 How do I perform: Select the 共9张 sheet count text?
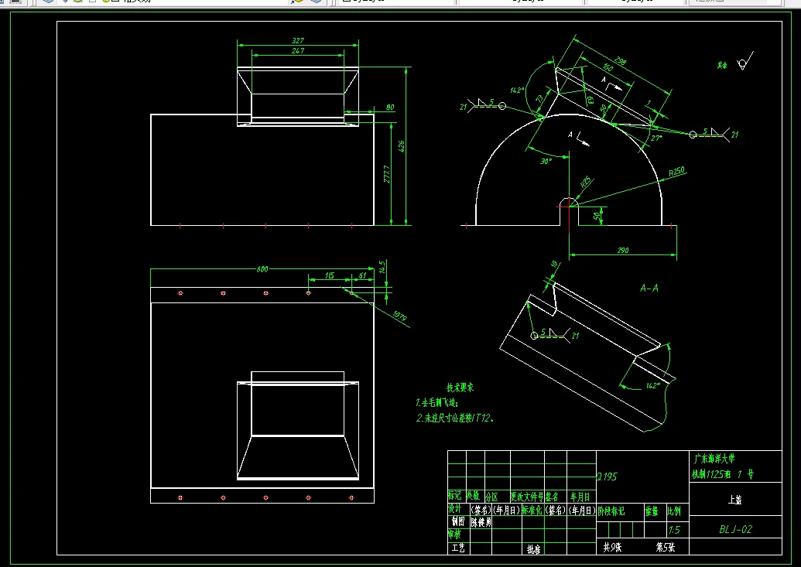612,548
